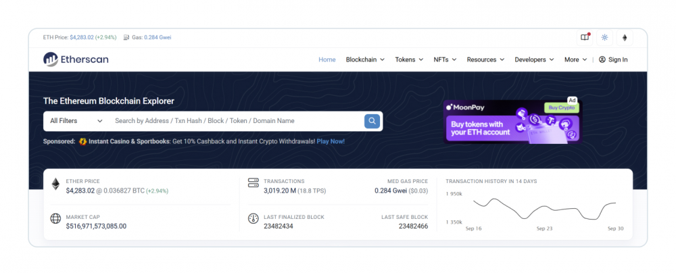Click the server icon beside Transactions
Image resolution: width=676 pixels, height=273 pixels.
point(254,183)
